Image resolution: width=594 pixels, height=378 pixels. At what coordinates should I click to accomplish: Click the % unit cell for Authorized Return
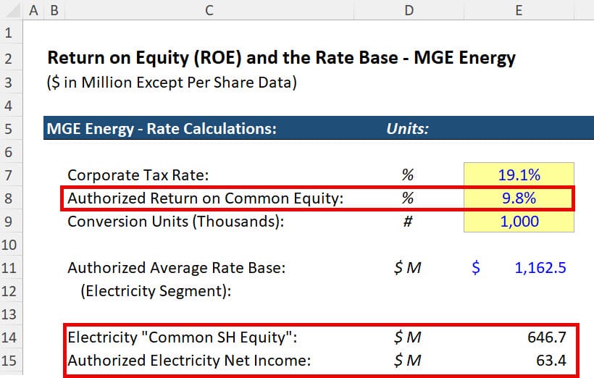[x=408, y=198]
